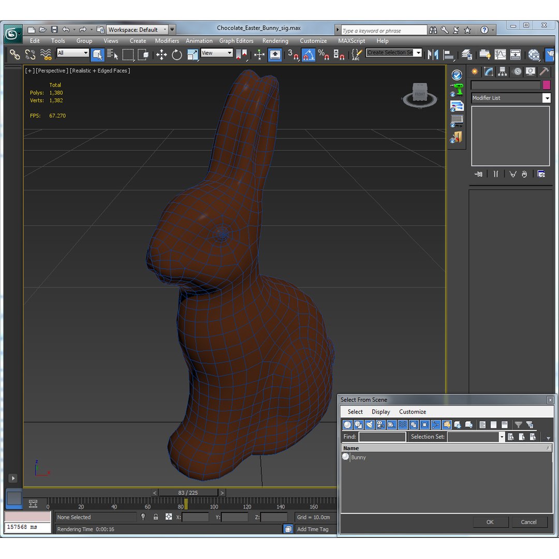Toggle Window/Crossing selection mode

[x=143, y=54]
